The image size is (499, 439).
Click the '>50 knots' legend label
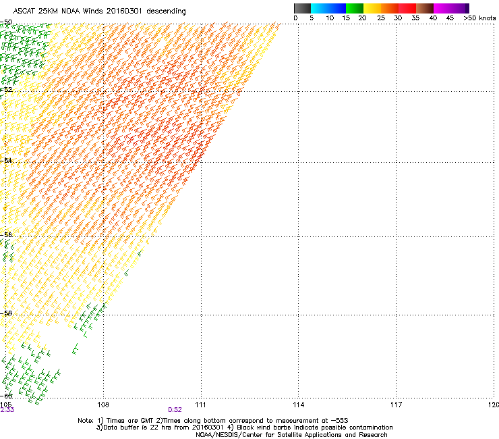(x=479, y=18)
